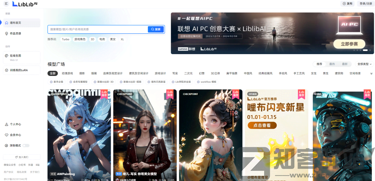Click the model search input field
The image size is (375, 181).
98,29
